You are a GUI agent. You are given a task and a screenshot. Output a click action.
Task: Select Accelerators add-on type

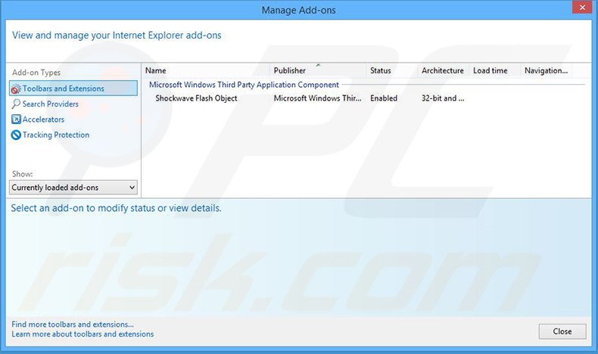click(x=43, y=120)
